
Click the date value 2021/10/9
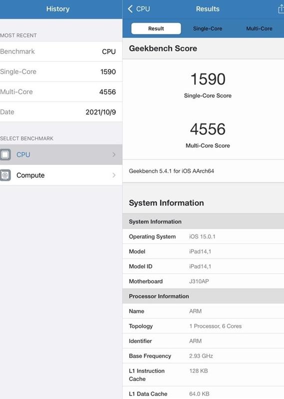pyautogui.click(x=101, y=112)
